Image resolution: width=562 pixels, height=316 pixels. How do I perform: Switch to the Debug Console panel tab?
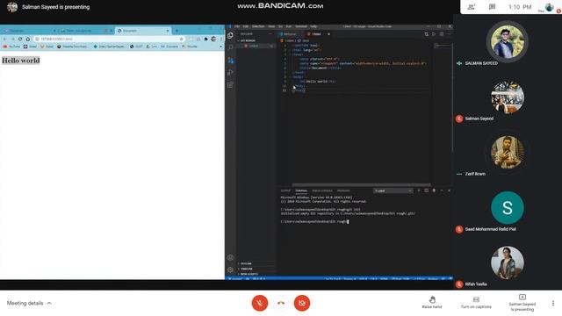coord(322,190)
